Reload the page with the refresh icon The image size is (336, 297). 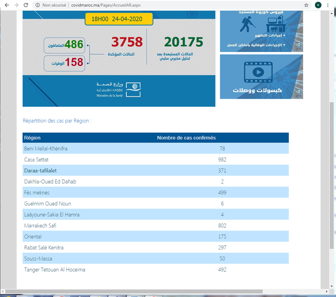(26, 5)
